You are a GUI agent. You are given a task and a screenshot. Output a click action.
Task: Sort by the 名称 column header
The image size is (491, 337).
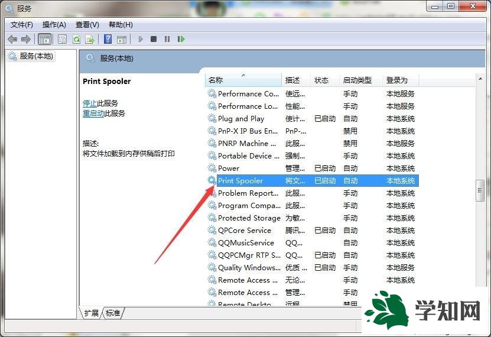click(243, 80)
